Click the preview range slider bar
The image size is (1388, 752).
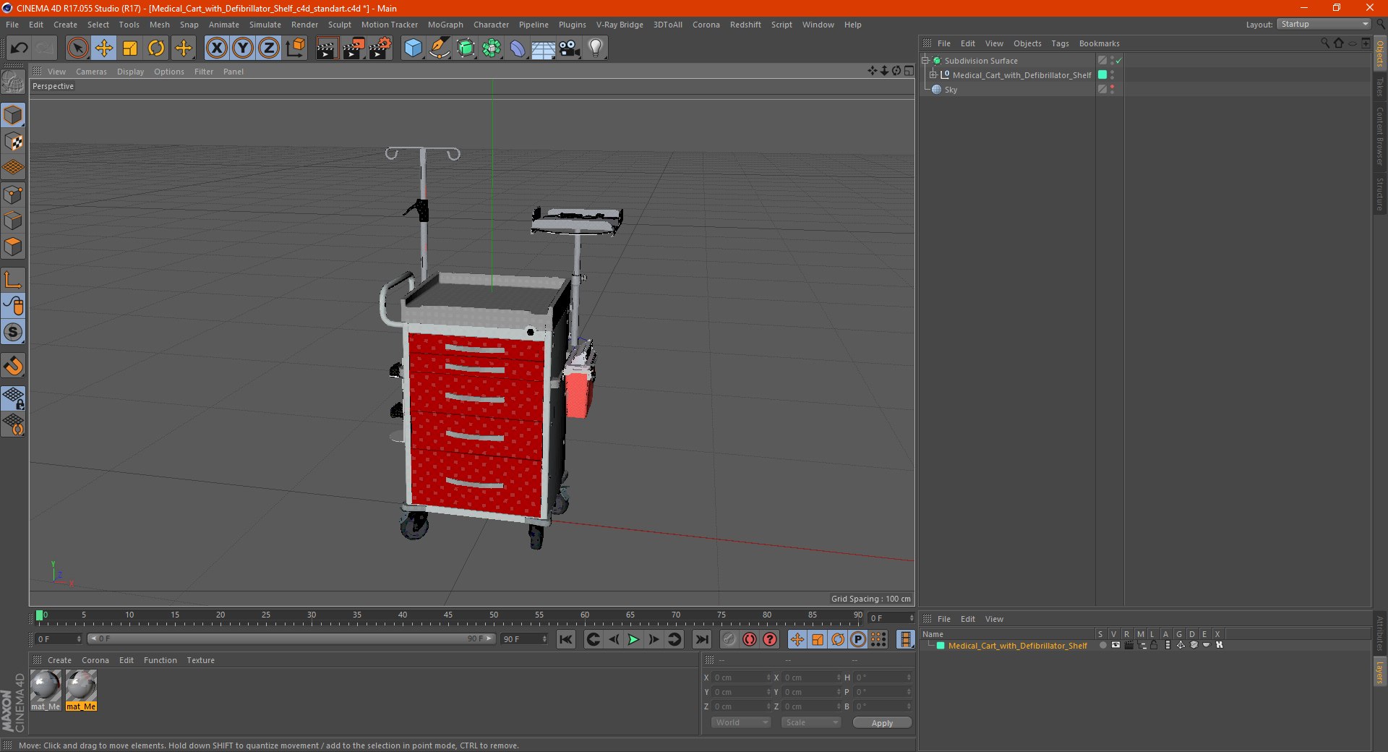291,638
